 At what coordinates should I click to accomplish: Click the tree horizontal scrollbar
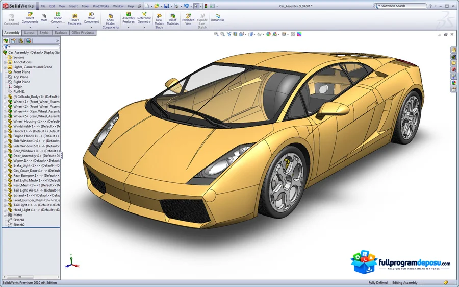[x=31, y=277]
